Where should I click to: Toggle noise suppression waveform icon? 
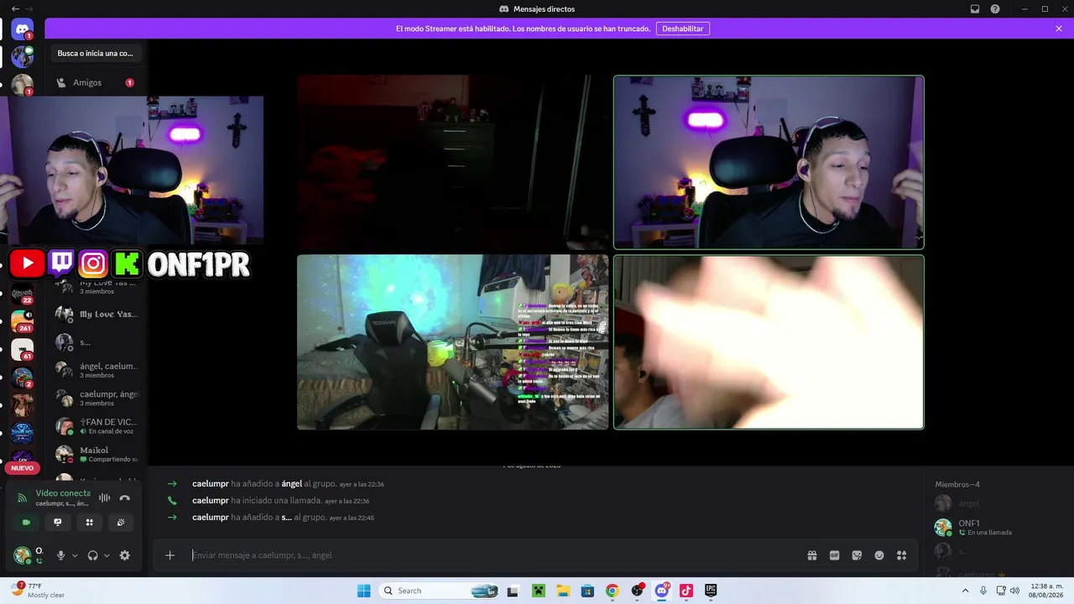[104, 497]
